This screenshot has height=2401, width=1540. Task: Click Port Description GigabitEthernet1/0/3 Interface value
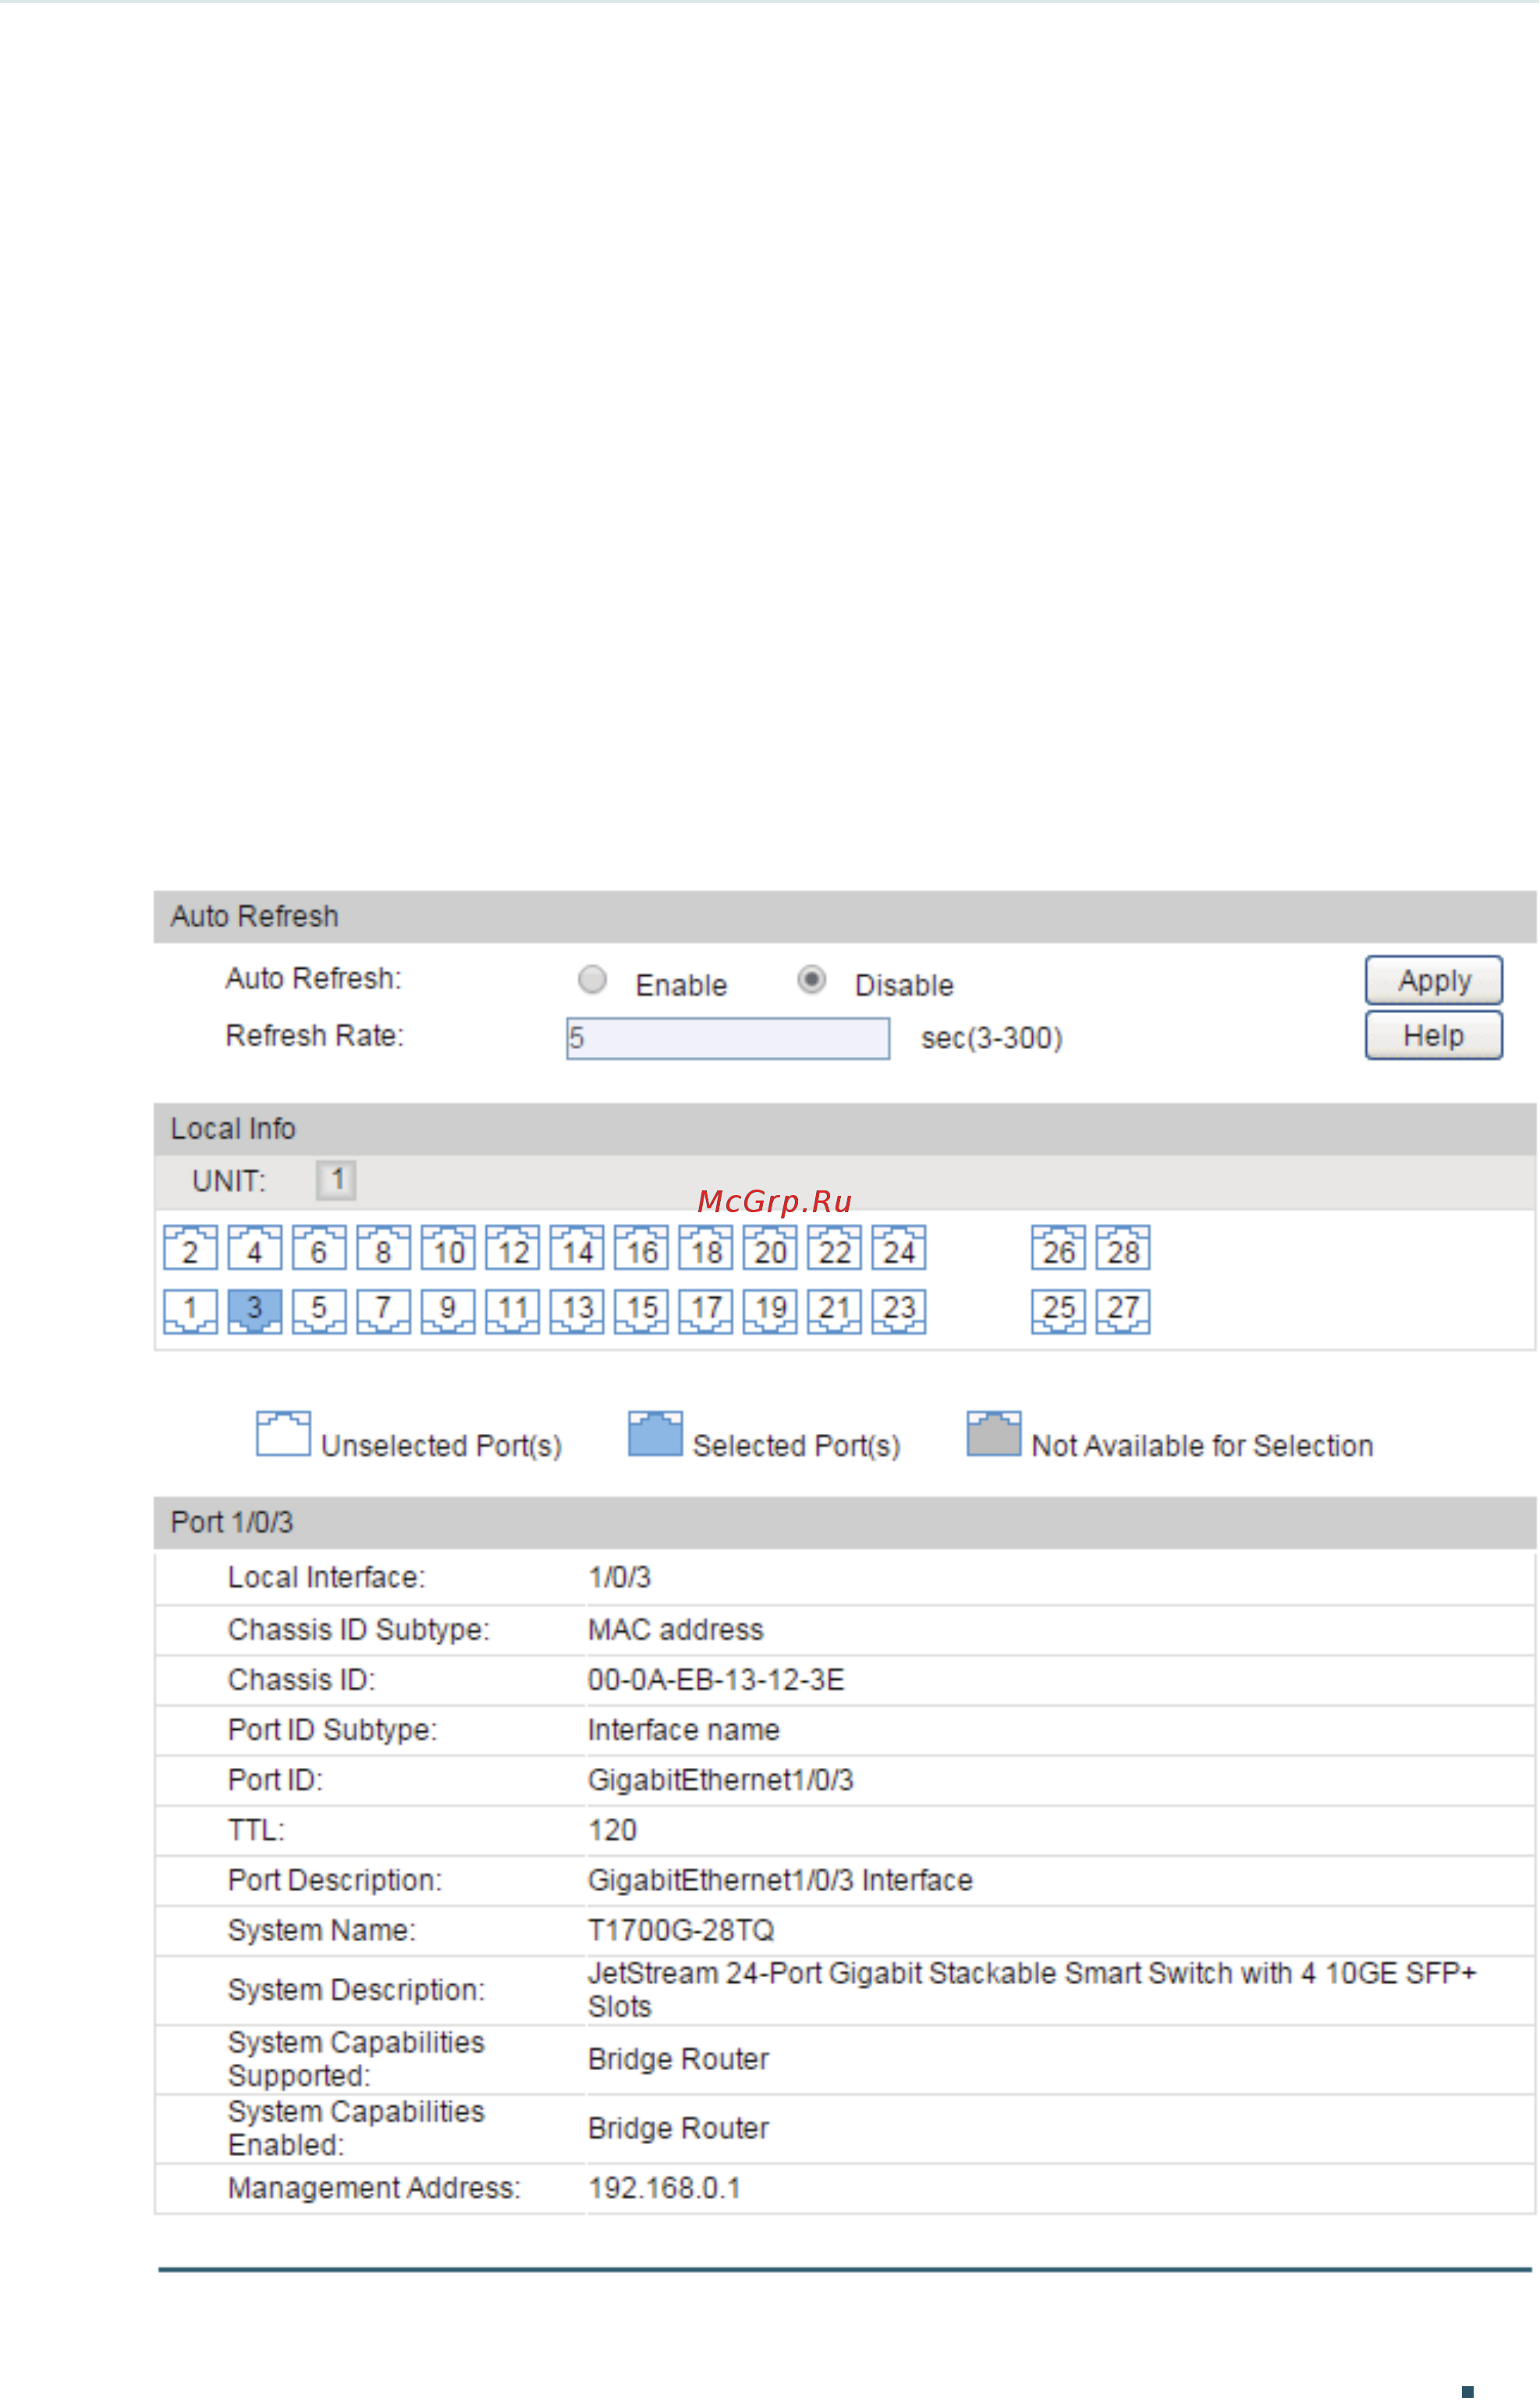click(x=780, y=1881)
